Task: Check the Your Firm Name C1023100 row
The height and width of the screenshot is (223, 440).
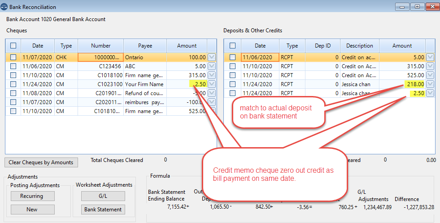Action: 13,84
